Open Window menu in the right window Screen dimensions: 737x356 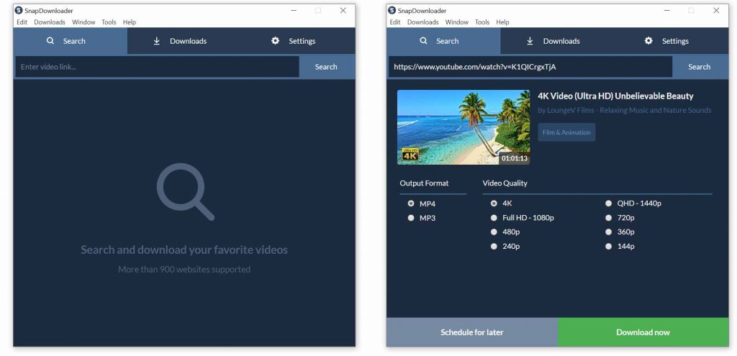pyautogui.click(x=457, y=22)
